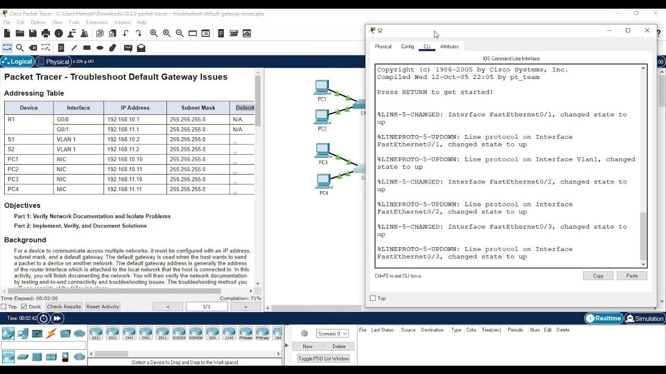
Task: Pick the Draw Ellipse tool
Action: (x=100, y=48)
